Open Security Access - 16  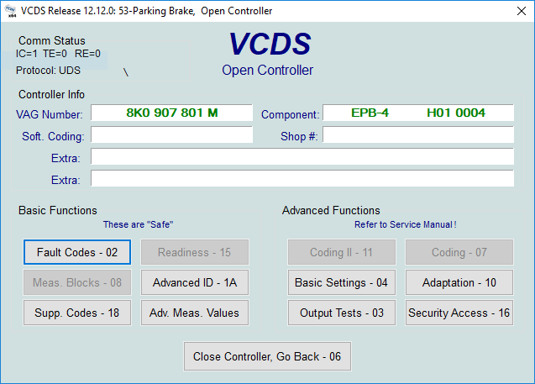tap(459, 313)
